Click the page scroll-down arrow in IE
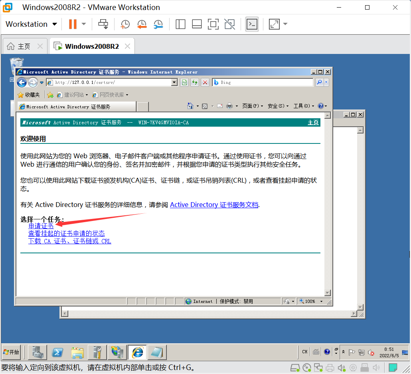This screenshot has width=411, height=374. [328, 293]
